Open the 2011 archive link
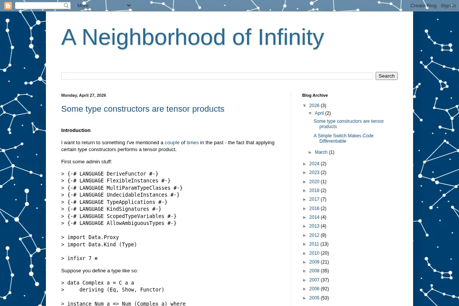 click(314, 244)
